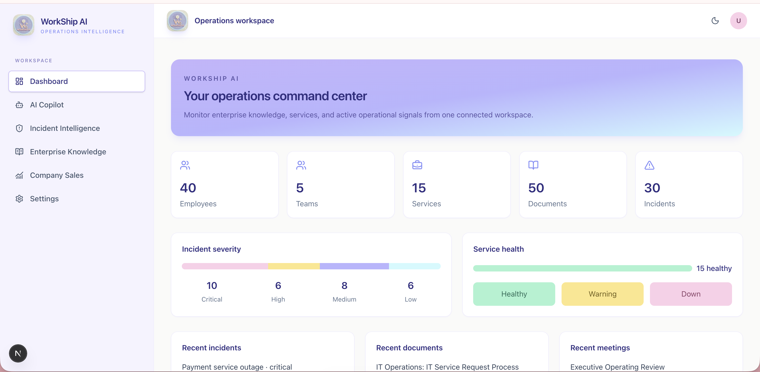760x372 pixels.
Task: Click the Down status button
Action: 691,294
